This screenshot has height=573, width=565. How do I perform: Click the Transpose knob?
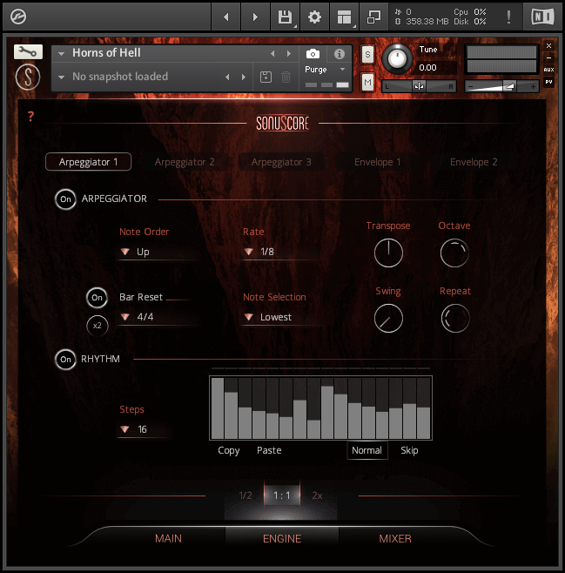pos(388,253)
